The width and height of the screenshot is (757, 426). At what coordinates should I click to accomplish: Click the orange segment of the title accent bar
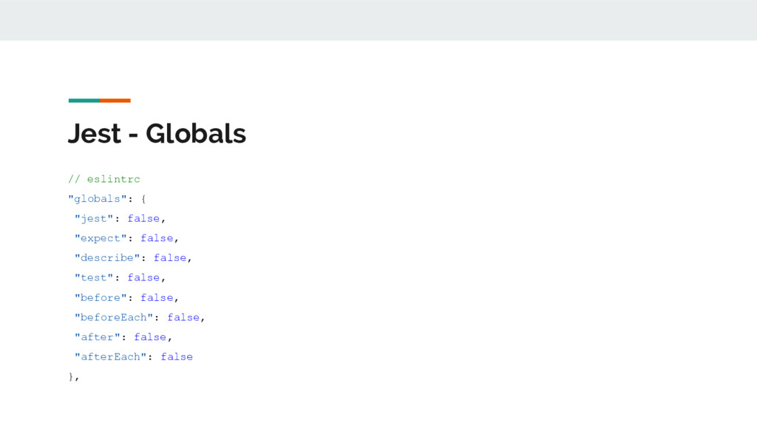coord(115,101)
